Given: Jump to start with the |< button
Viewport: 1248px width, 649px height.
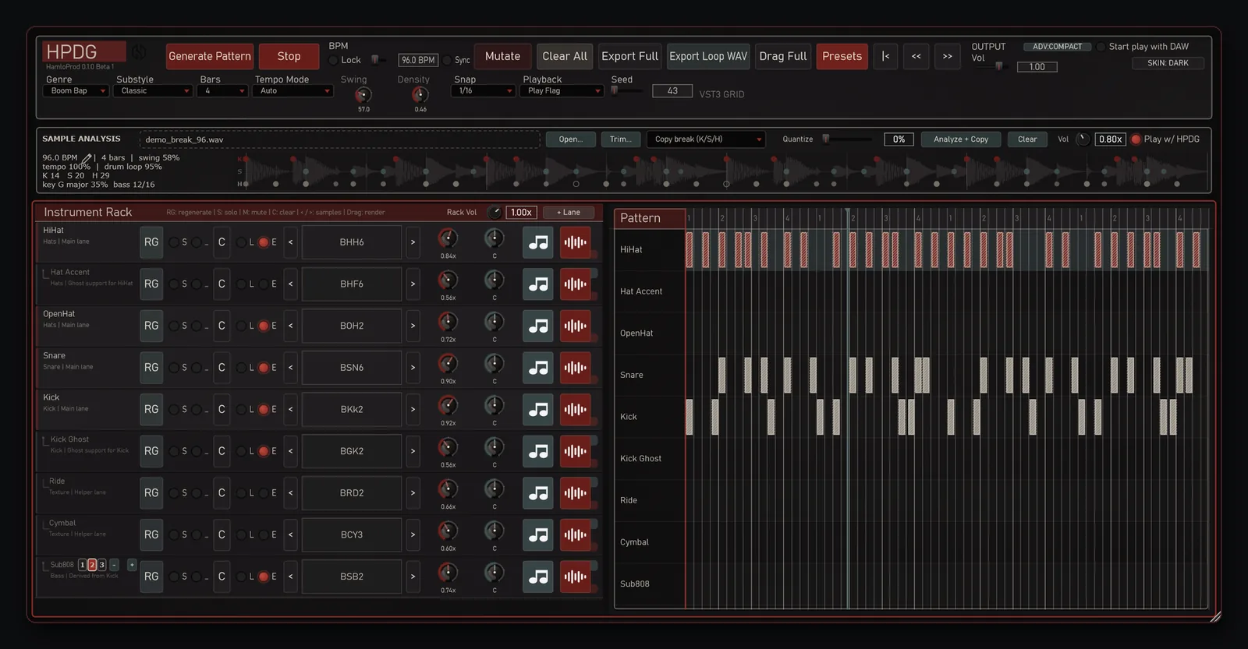Looking at the screenshot, I should tap(885, 56).
